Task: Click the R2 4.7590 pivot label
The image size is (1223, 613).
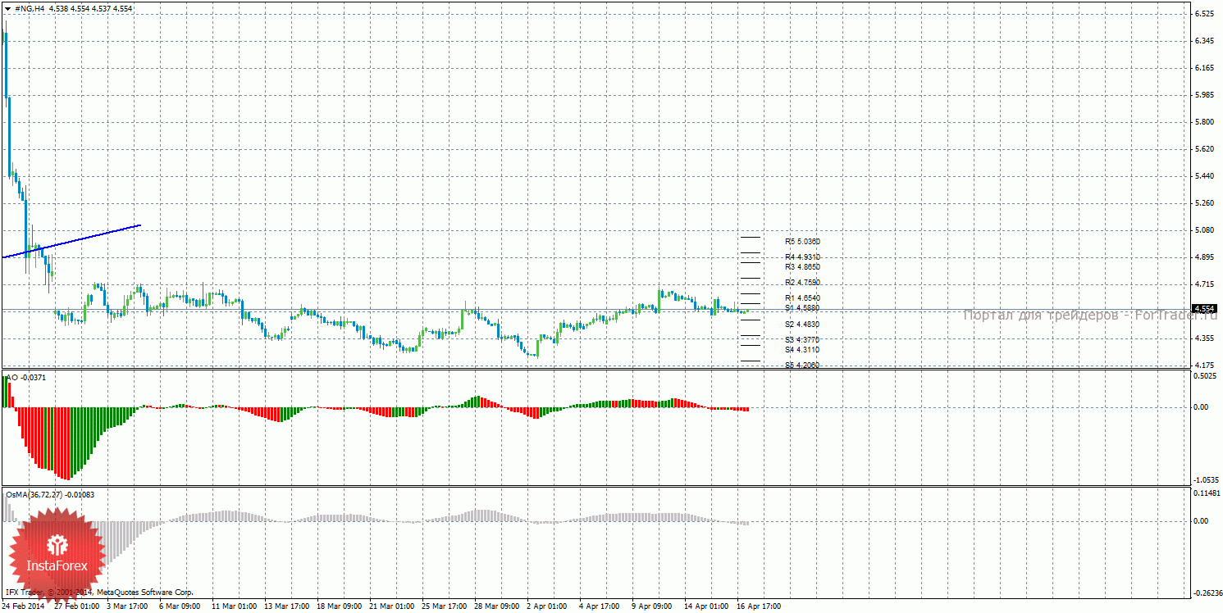Action: click(802, 283)
